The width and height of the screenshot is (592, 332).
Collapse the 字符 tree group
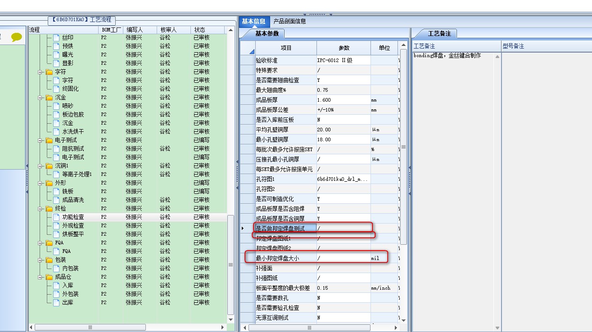(40, 72)
